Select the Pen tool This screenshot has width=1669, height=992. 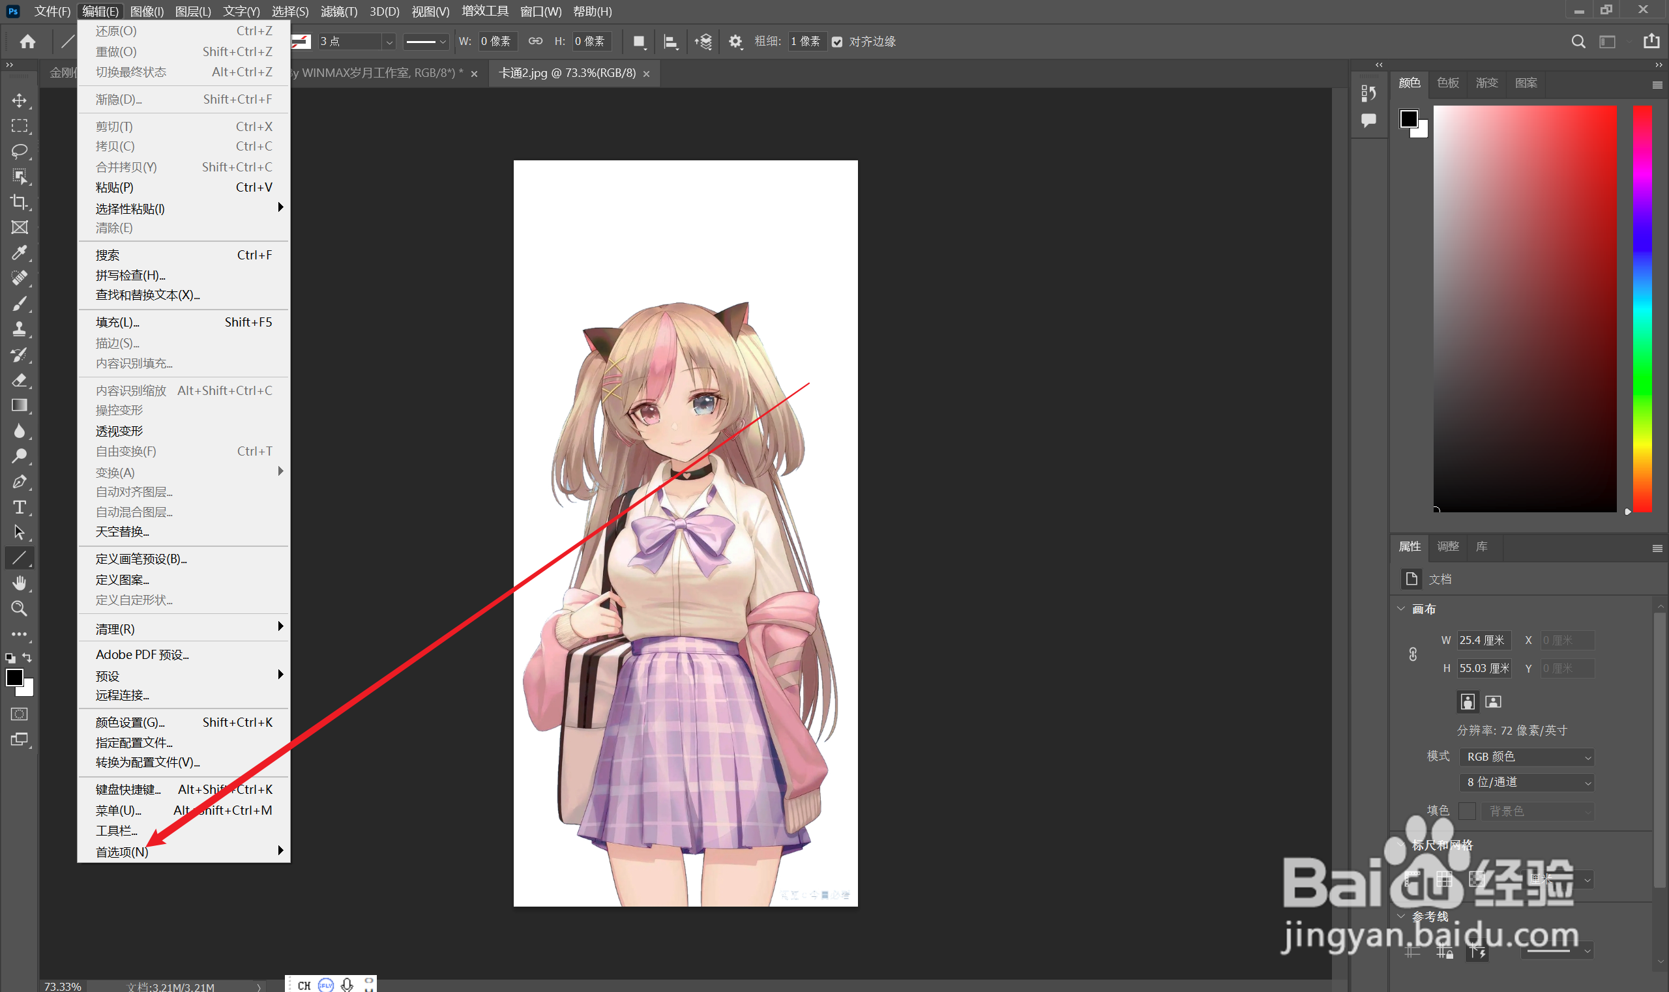(20, 481)
